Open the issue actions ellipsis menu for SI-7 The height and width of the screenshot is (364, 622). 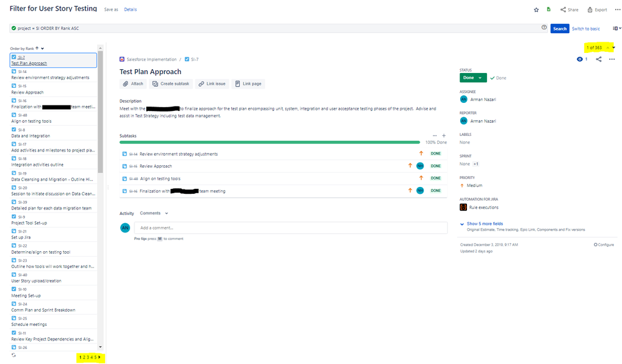click(x=611, y=59)
